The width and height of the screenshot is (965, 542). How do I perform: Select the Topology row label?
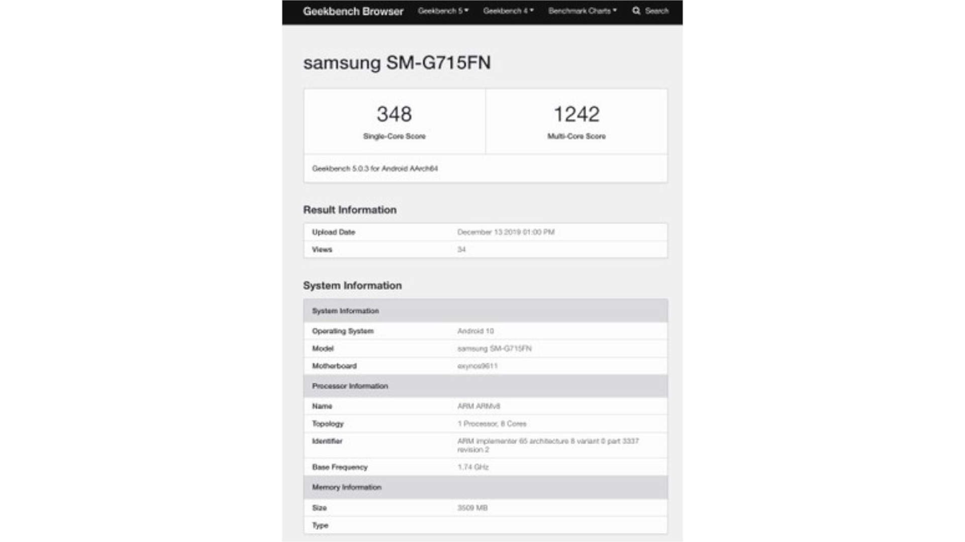[x=328, y=424]
